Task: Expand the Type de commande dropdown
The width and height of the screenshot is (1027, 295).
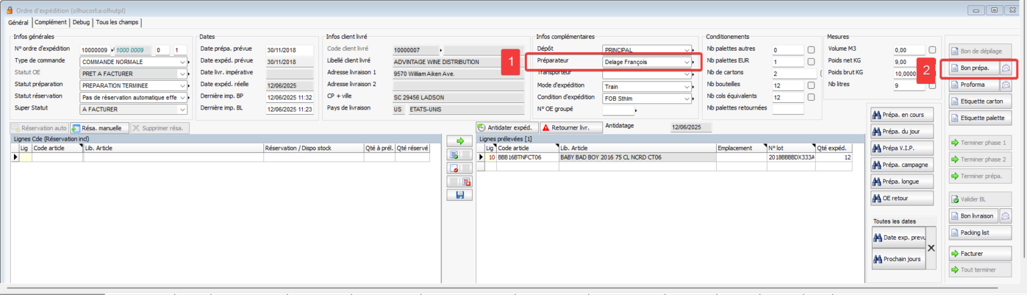Action: [x=183, y=62]
